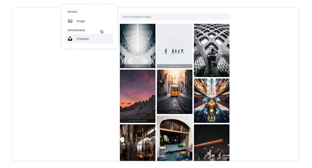The height and width of the screenshot is (168, 312).
Task: Select the dark night orange light-streak photo
Action: pyautogui.click(x=212, y=142)
